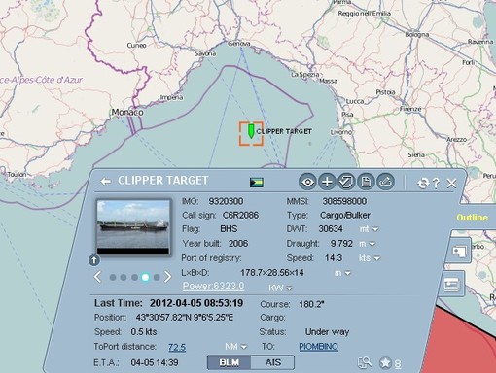This screenshot has height=373, width=496.
Task: Open the Outline tab at the right edge
Action: coord(472,218)
